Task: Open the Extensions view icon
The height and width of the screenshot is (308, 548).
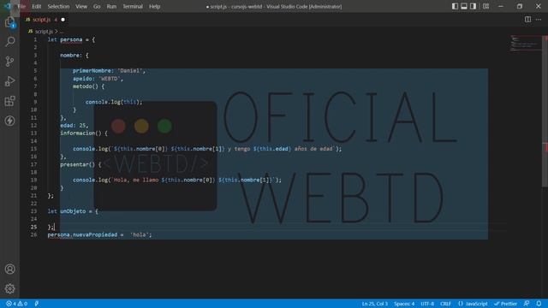Action: pyautogui.click(x=9, y=101)
